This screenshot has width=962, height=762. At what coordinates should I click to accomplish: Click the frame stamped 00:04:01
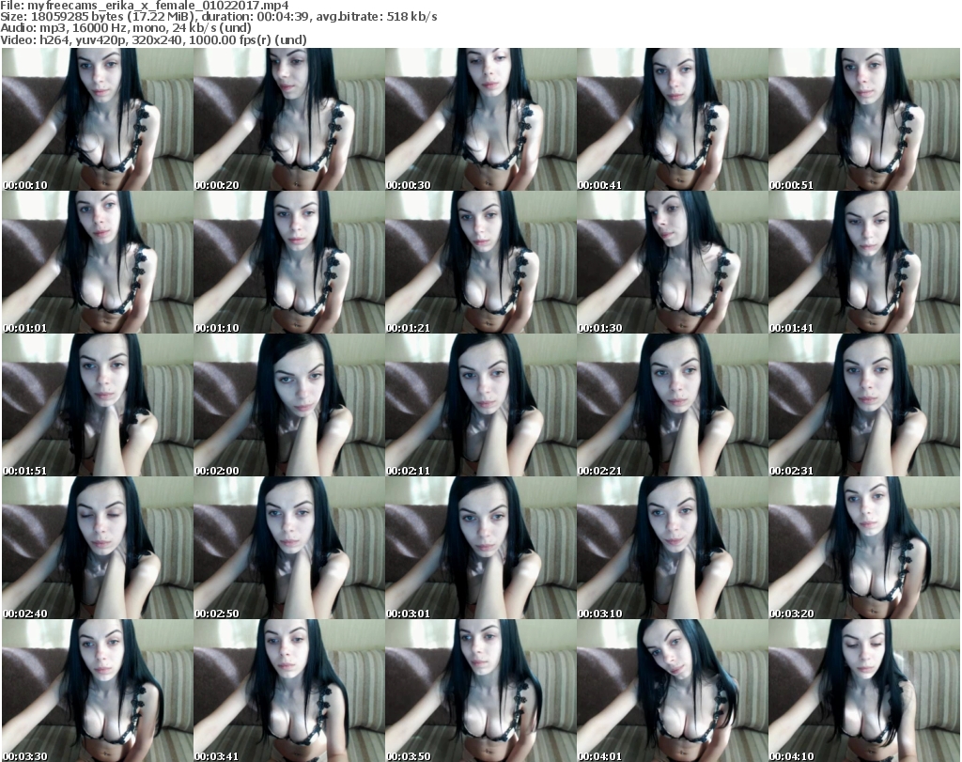point(673,691)
